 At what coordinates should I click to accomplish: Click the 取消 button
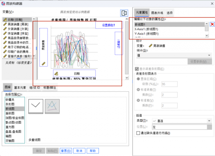[x=79, y=151]
